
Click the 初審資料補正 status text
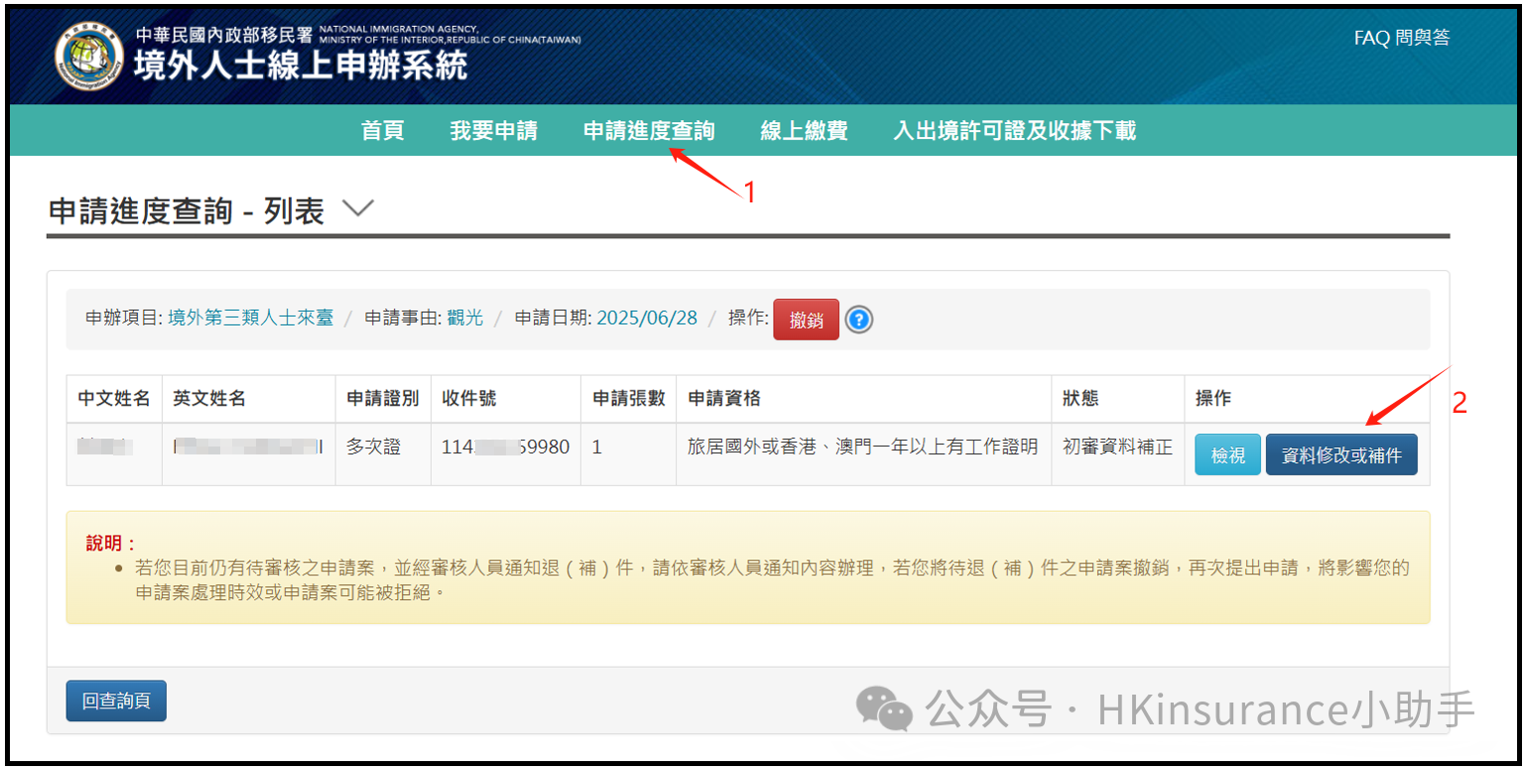pos(1116,447)
